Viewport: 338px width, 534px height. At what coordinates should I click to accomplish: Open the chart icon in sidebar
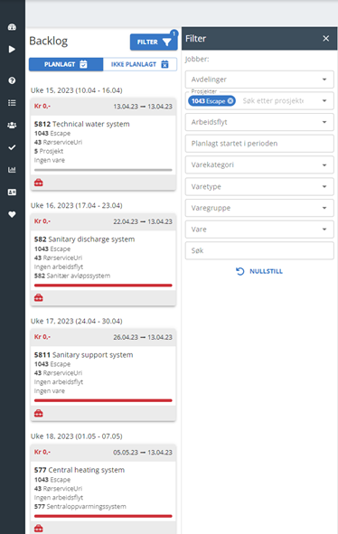pyautogui.click(x=12, y=170)
